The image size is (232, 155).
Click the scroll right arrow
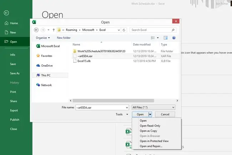click(177, 101)
